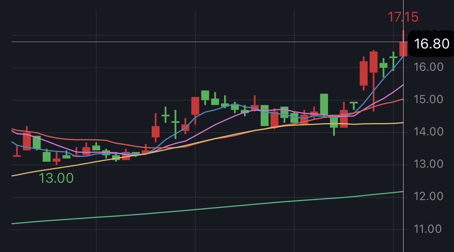Select the green 13.00 low price label
Viewport: 454px width, 252px height.
pos(56,178)
